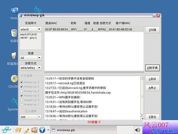Click the log scrollbar down arrow
This screenshot has height=134, width=178.
142,119
